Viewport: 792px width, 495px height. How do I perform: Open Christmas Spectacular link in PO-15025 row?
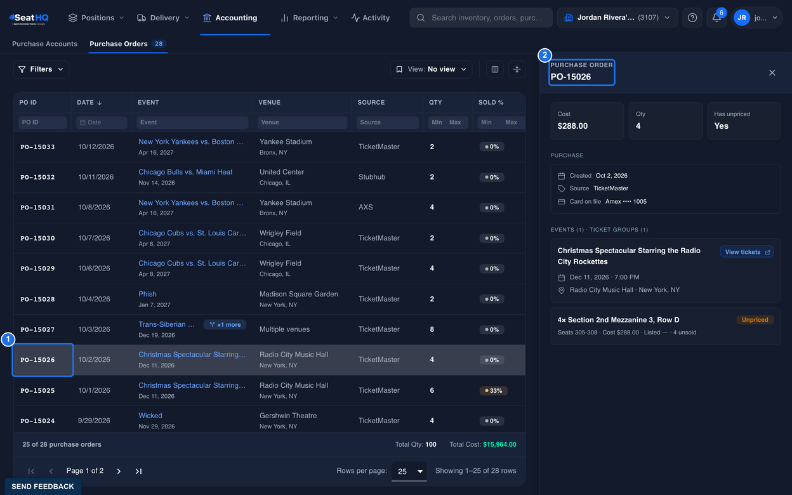[x=192, y=385]
